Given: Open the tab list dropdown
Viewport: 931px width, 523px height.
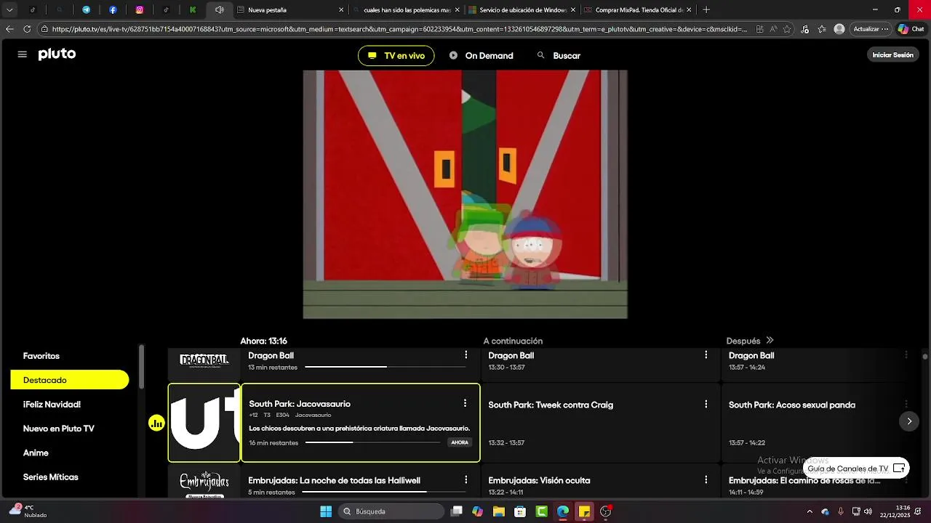Looking at the screenshot, I should [9, 10].
